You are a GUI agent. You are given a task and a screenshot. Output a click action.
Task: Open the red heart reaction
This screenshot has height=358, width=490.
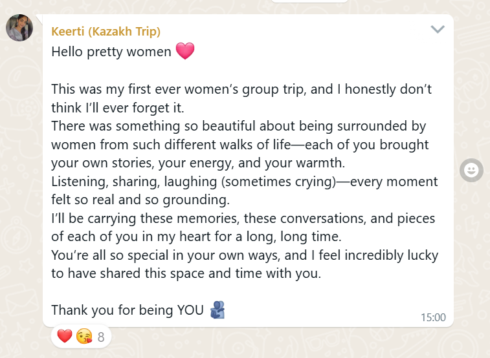tap(65, 336)
